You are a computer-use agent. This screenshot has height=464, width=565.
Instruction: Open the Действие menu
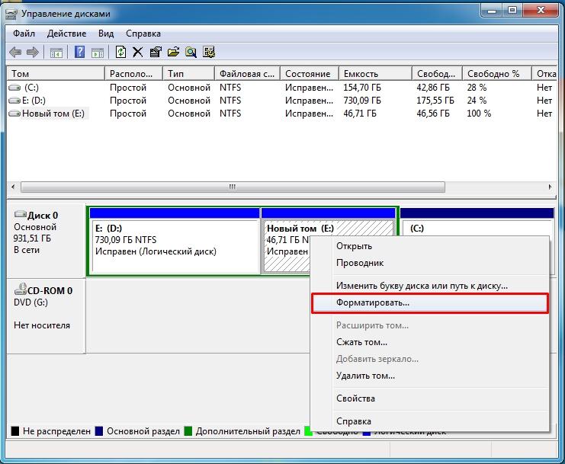click(66, 34)
